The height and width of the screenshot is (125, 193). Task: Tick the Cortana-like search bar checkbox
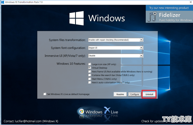[x=89, y=75]
